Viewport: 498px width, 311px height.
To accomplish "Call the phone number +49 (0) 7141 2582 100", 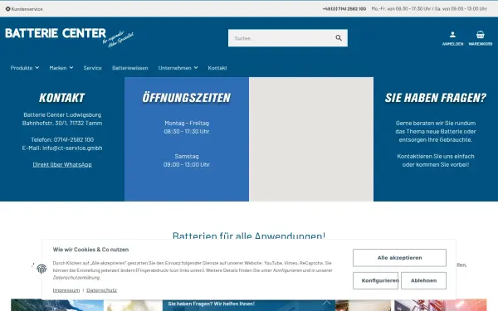I will (344, 9).
